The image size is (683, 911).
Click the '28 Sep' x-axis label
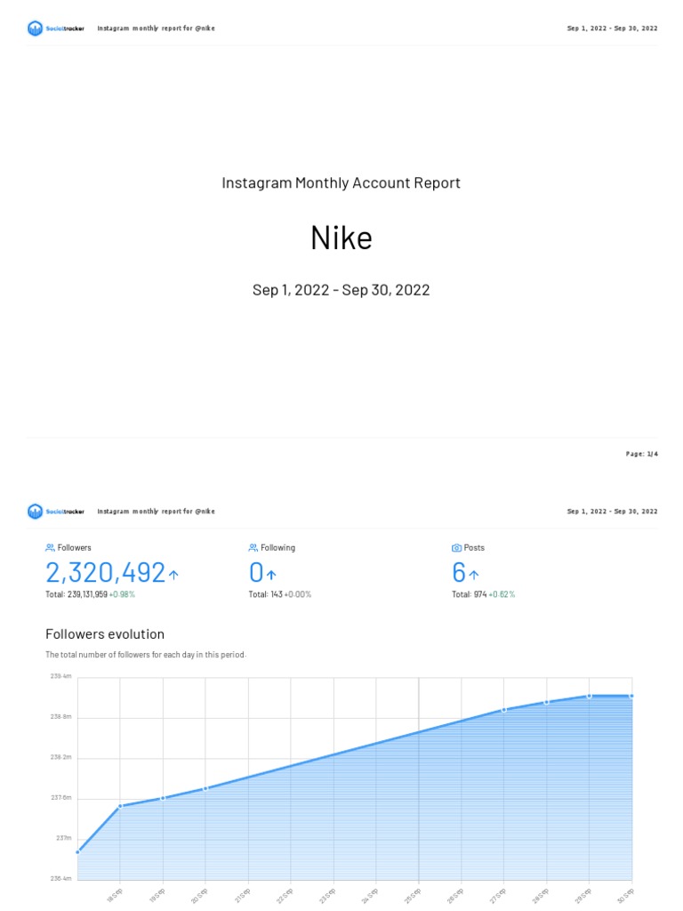tap(541, 895)
